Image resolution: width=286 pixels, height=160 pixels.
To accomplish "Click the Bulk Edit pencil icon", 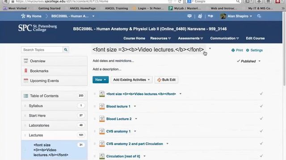I will pos(159,80).
